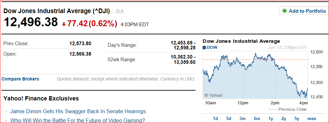The width and height of the screenshot is (329, 123).
Task: Click the red down arrow price change icon
Action: tap(64, 24)
